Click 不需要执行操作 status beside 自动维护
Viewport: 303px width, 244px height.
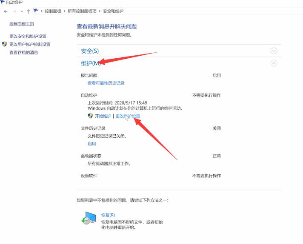[x=206, y=95]
